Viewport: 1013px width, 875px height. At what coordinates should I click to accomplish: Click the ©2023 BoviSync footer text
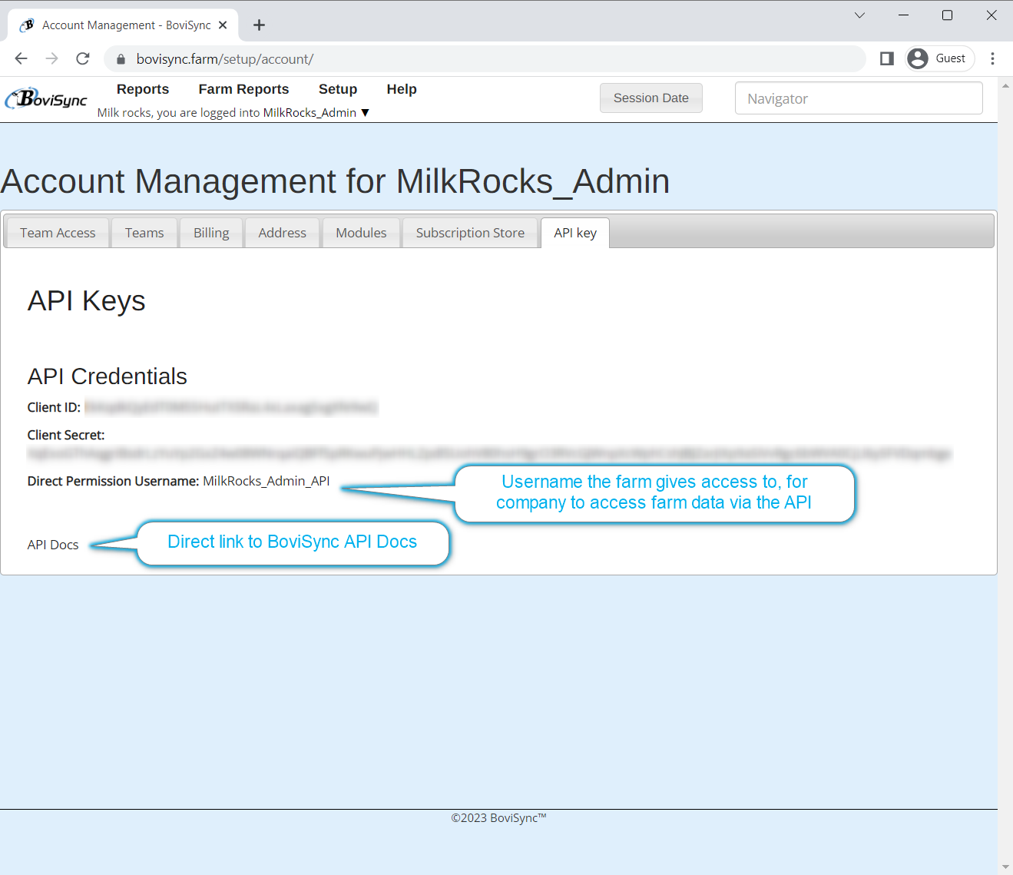pyautogui.click(x=498, y=817)
